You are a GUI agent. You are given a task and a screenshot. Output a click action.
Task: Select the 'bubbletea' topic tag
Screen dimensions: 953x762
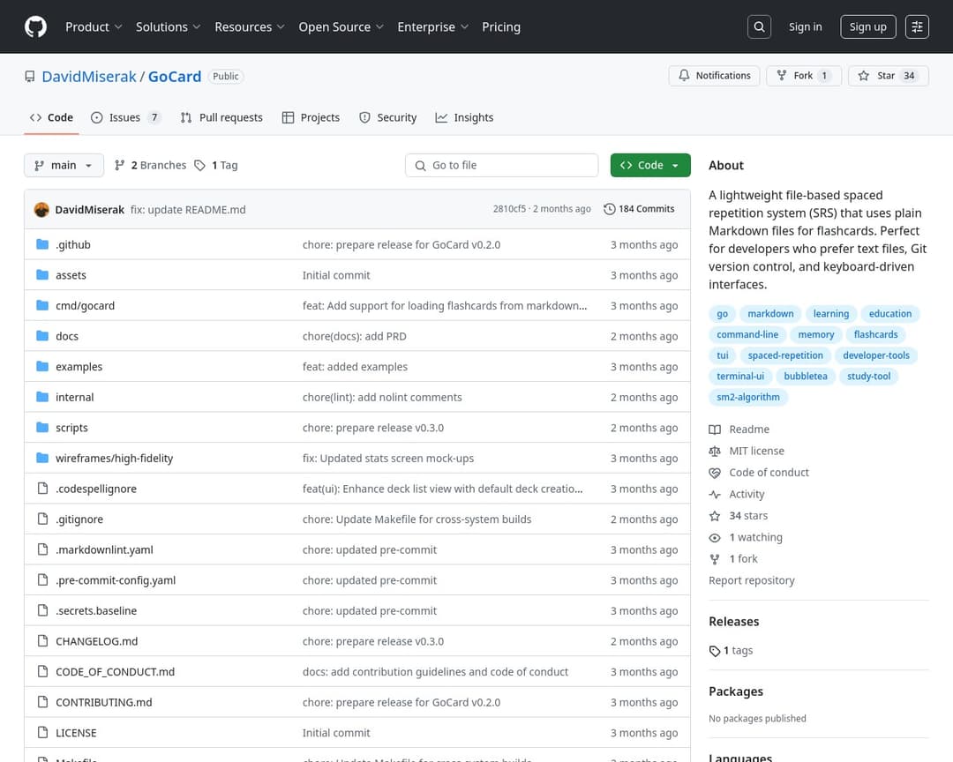pyautogui.click(x=806, y=376)
